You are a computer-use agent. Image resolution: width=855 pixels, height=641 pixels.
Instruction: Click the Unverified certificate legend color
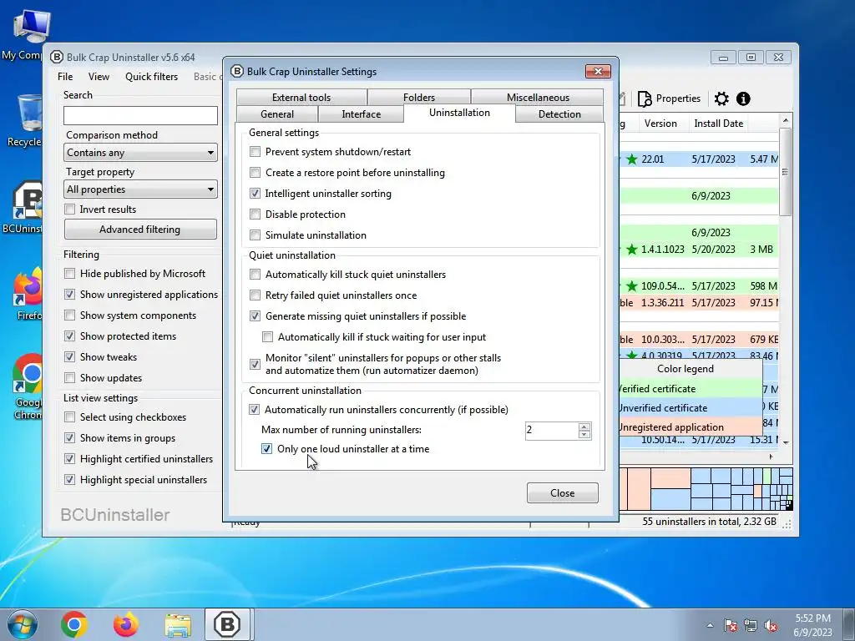click(690, 407)
